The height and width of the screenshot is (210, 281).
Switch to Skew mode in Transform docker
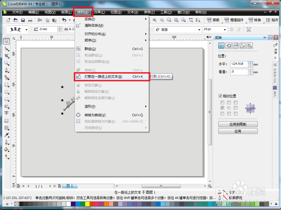click(x=250, y=46)
